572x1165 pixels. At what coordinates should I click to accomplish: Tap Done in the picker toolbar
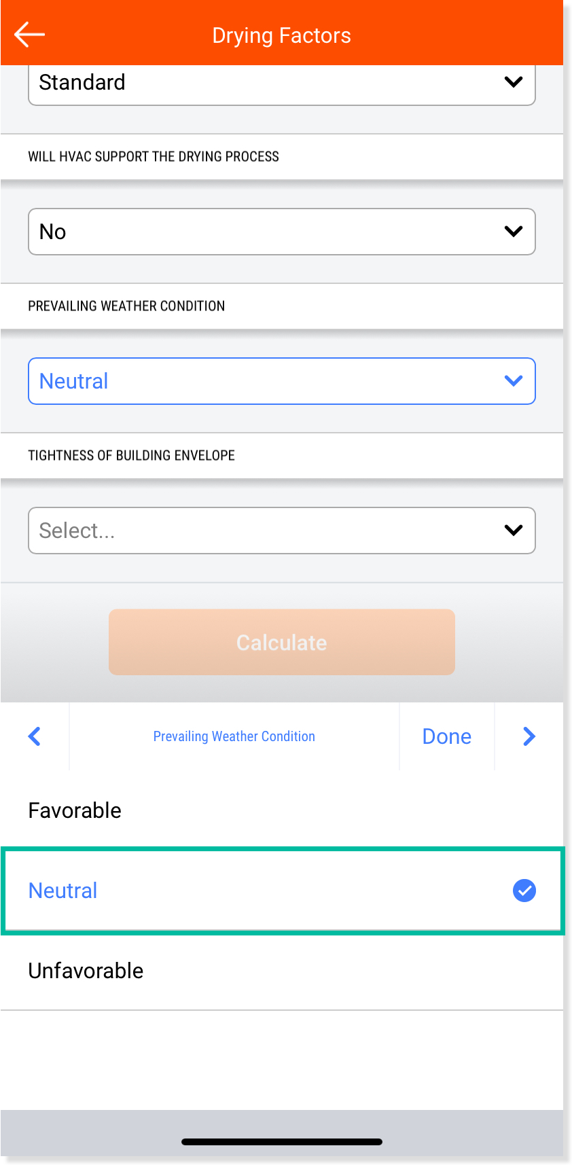click(447, 736)
